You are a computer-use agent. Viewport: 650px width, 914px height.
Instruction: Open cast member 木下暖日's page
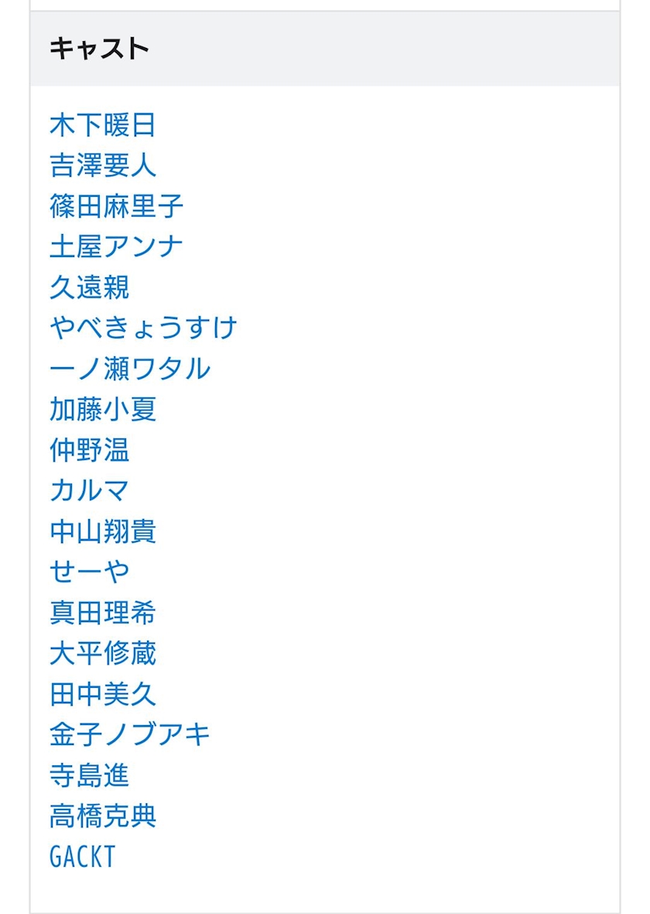tap(103, 125)
